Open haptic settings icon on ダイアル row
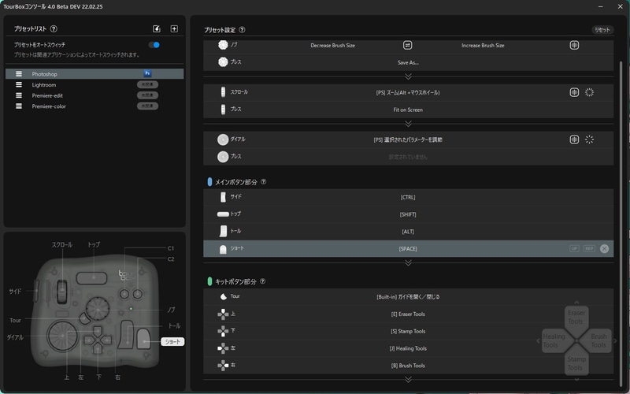 (574, 139)
